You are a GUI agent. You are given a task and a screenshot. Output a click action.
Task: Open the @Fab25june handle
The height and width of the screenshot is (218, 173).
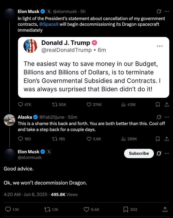[52, 117]
